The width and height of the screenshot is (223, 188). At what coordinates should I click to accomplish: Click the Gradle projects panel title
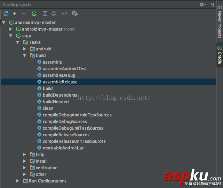pyautogui.click(x=17, y=5)
